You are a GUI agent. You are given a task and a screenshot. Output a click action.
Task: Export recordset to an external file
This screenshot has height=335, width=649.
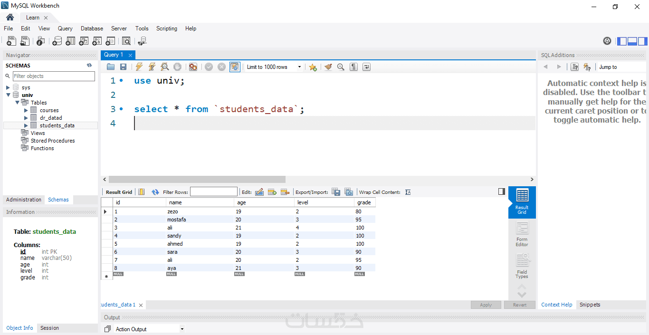336,192
